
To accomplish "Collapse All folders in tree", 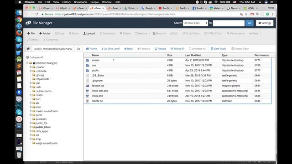I will tap(35, 57).
